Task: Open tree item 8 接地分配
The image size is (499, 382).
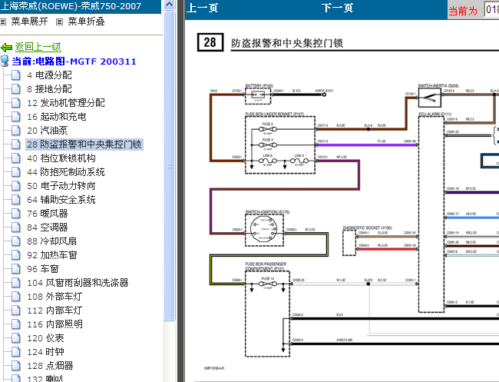Action: tap(49, 89)
